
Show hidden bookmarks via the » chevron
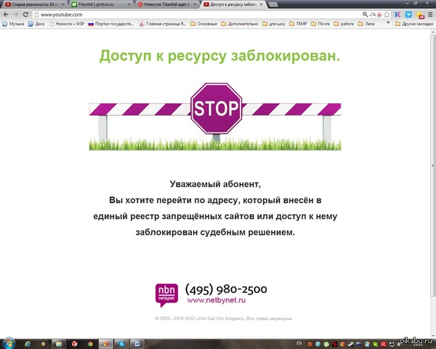pyautogui.click(x=388, y=23)
